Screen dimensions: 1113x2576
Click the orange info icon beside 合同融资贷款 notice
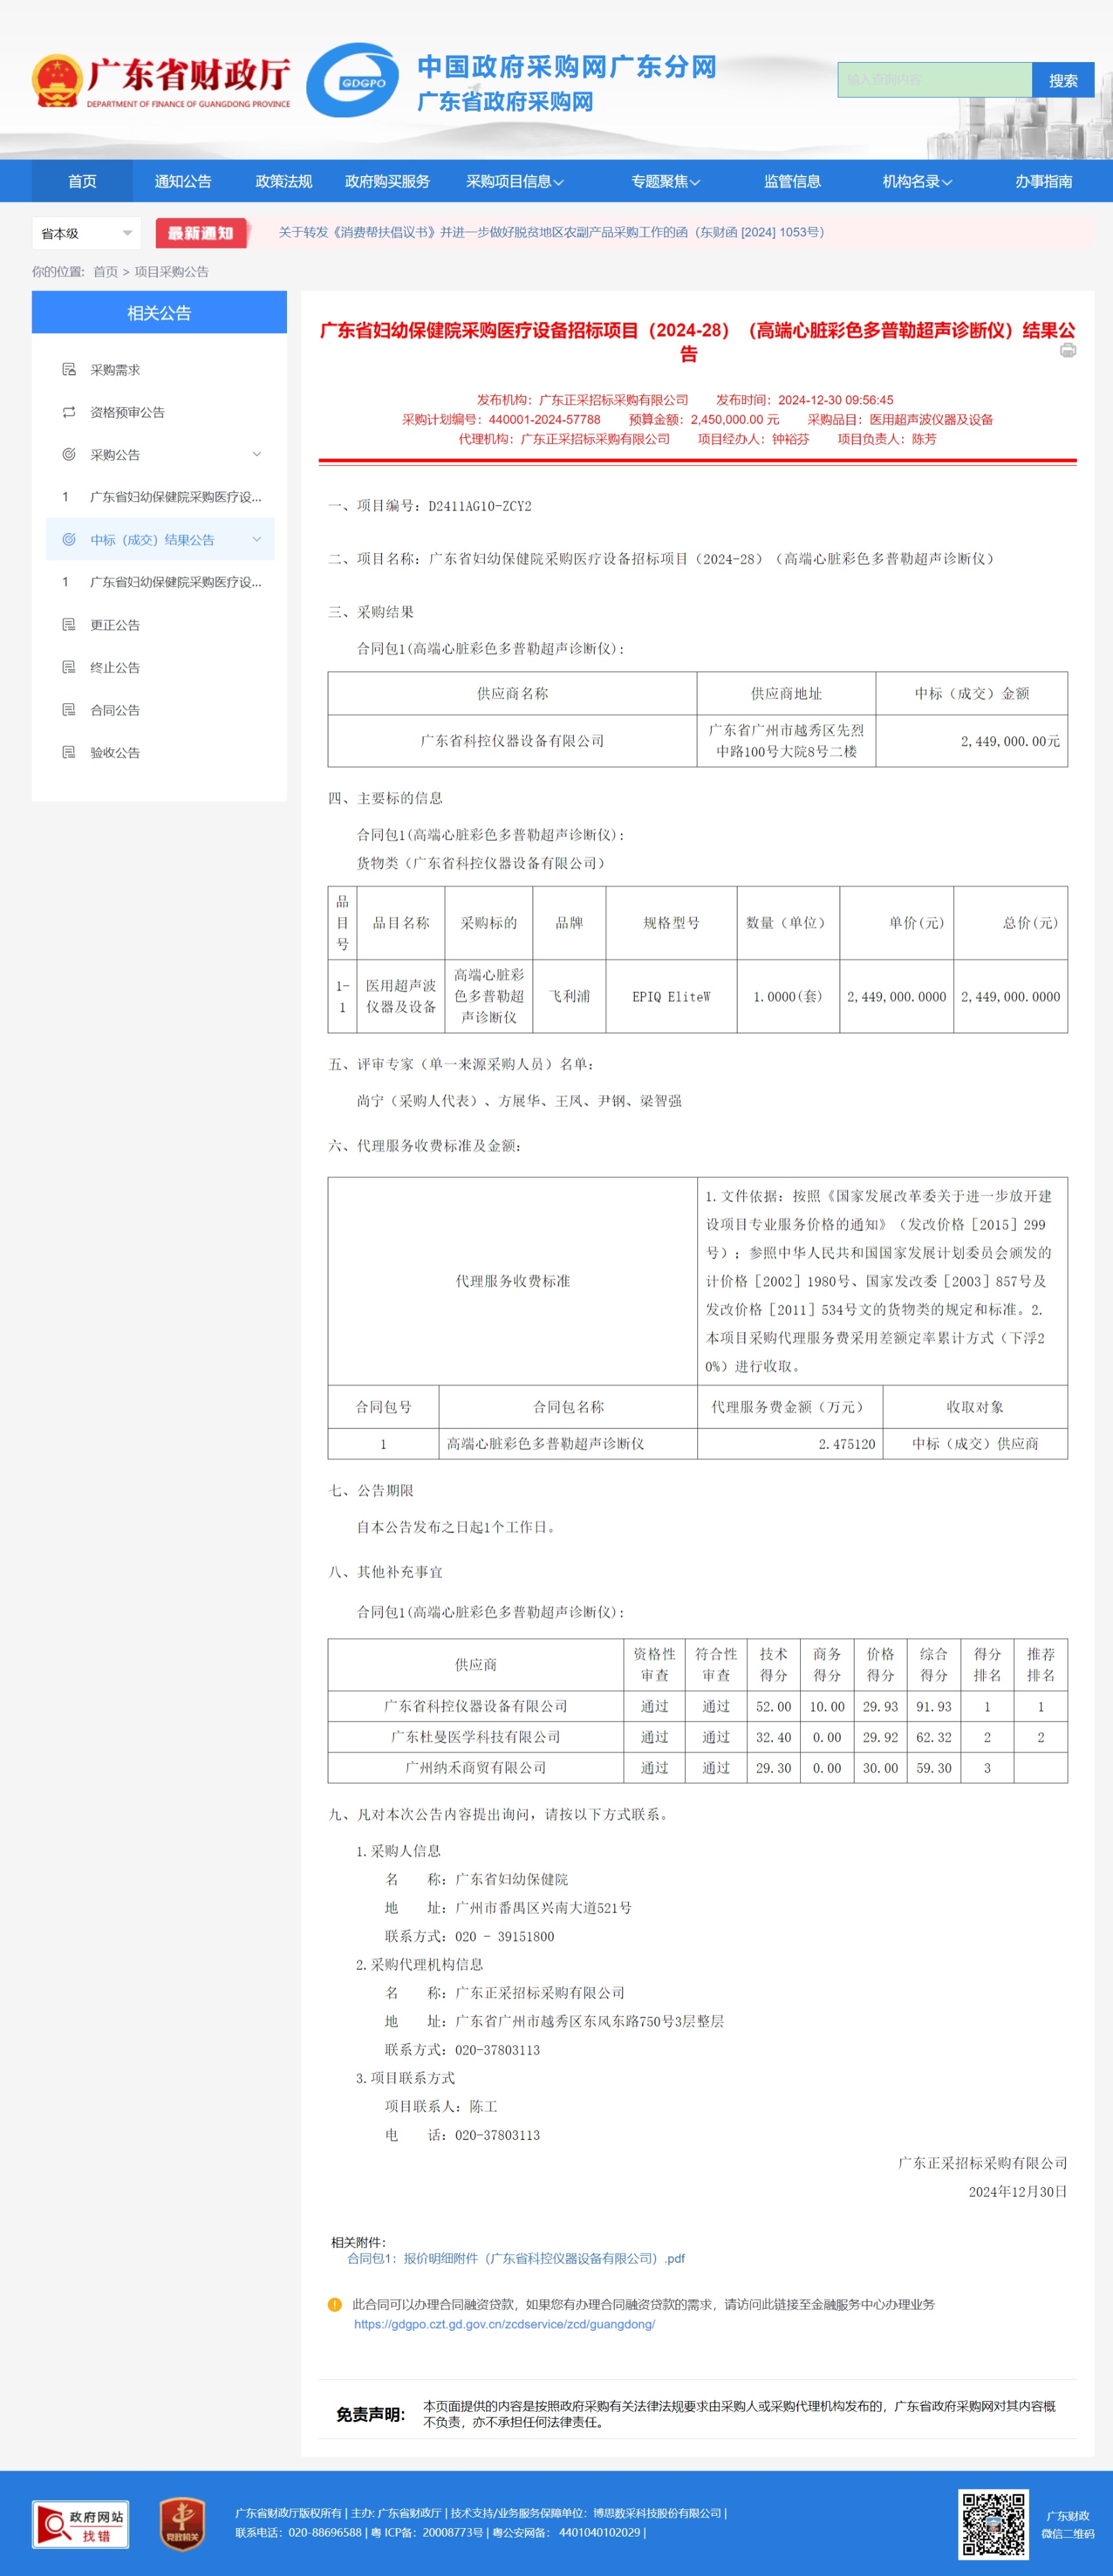(x=335, y=2304)
